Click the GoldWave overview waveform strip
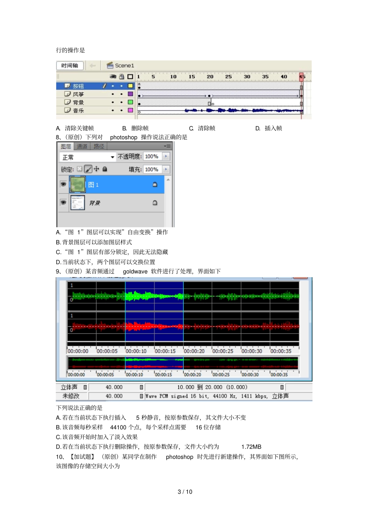 [x=183, y=363]
